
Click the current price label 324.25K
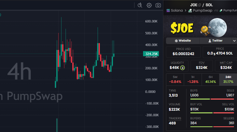click(x=151, y=54)
